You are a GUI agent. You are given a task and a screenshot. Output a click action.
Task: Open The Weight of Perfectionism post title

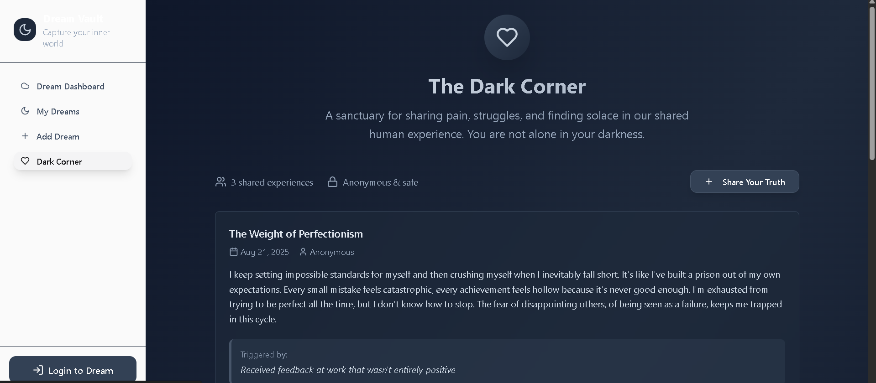[x=296, y=234]
